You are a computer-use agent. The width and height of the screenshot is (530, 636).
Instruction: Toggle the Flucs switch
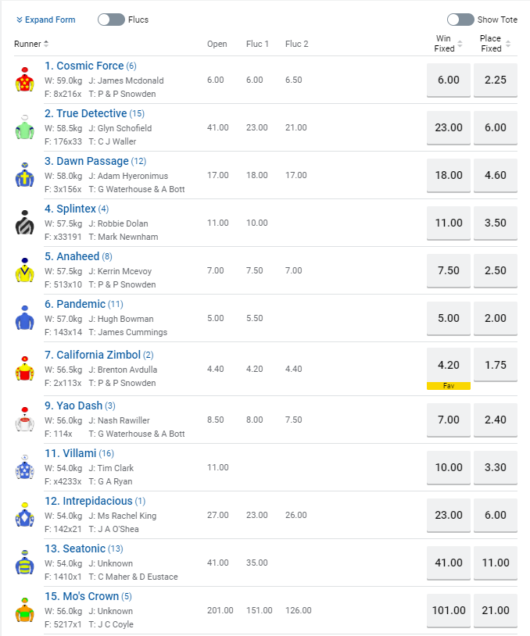[x=111, y=20]
